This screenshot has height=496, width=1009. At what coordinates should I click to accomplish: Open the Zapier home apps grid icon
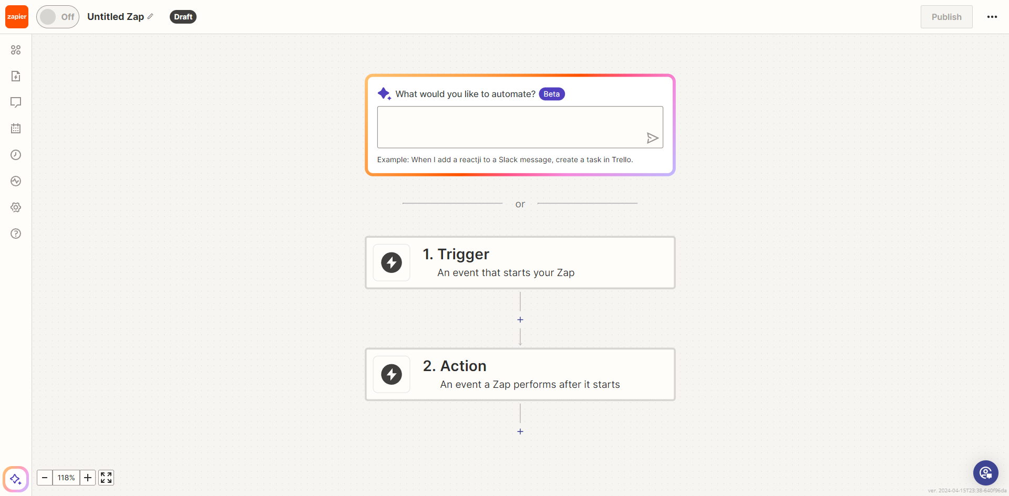[x=16, y=50]
